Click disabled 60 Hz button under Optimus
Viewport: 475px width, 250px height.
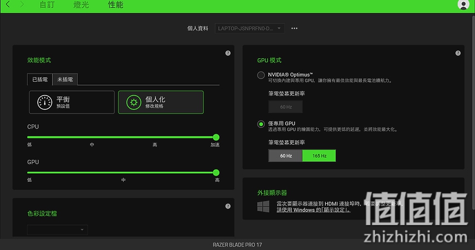pos(285,107)
